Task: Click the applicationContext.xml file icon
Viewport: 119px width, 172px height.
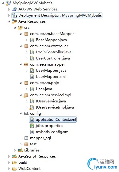Action: click(32, 120)
